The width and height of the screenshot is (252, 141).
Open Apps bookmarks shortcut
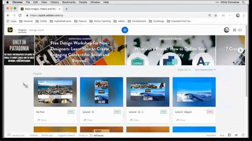pyautogui.click(x=11, y=21)
